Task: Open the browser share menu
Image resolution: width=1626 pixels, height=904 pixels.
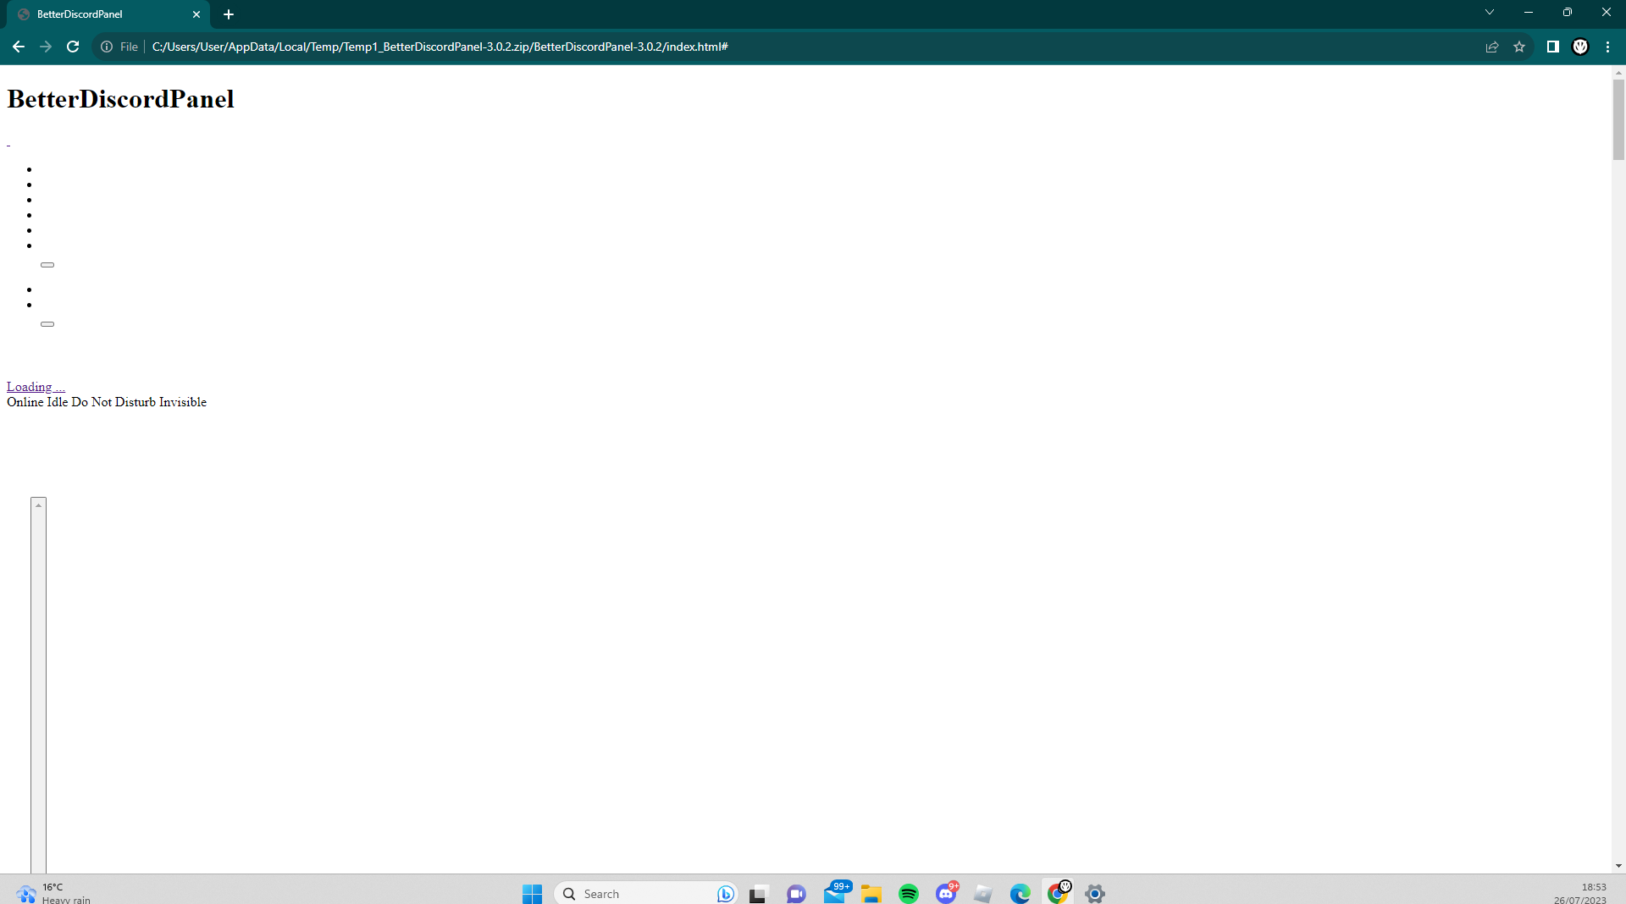Action: pyautogui.click(x=1491, y=47)
